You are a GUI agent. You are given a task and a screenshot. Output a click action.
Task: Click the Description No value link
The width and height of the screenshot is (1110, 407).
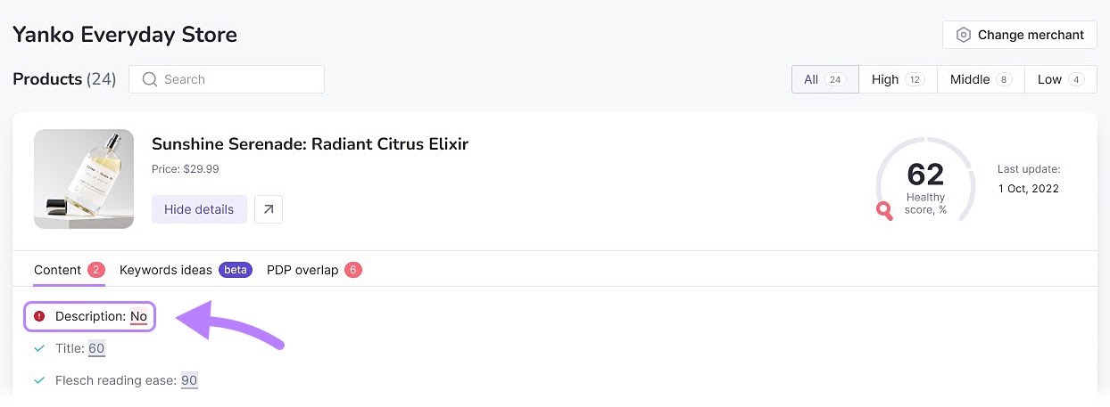[138, 316]
